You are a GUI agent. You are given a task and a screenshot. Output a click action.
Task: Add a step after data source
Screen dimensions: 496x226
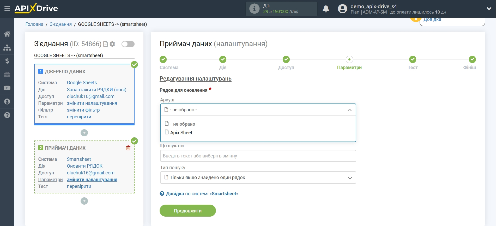84,133
